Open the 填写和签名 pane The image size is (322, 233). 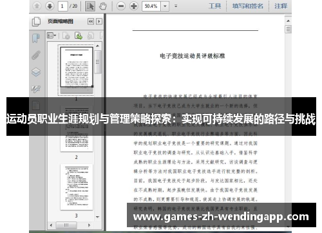248,6
